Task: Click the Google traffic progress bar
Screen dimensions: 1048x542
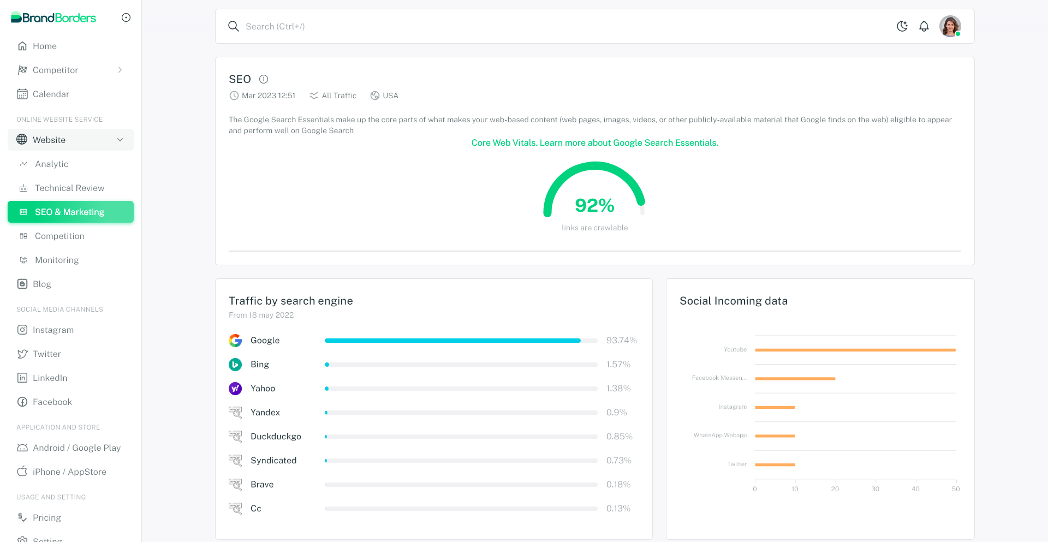Action: [461, 341]
